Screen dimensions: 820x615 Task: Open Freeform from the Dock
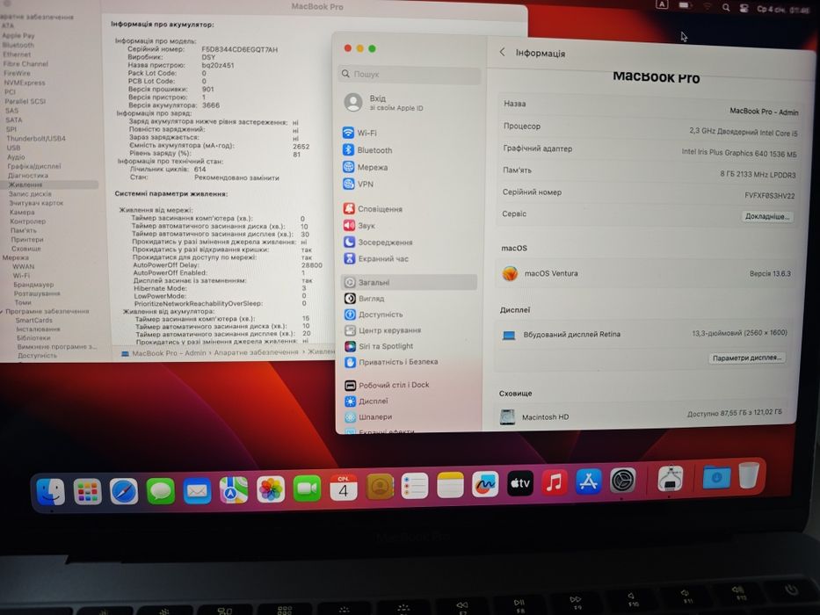point(485,484)
